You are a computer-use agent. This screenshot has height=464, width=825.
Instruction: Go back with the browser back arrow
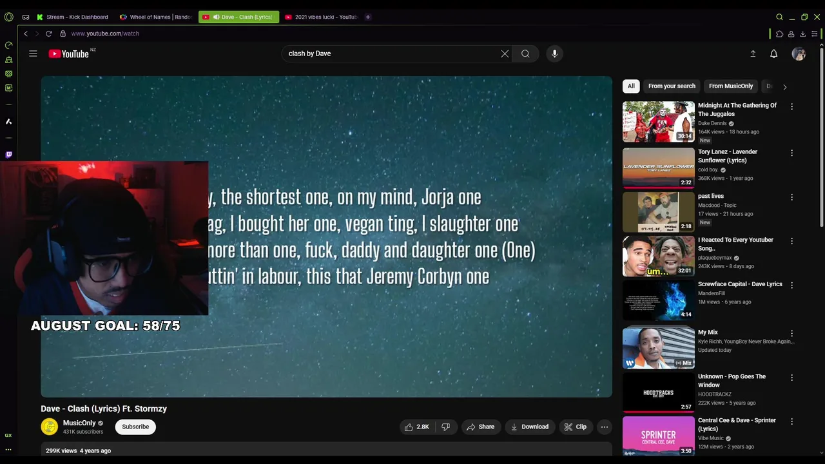click(26, 34)
